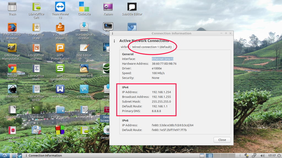The image size is (282, 158).
Task: Open the Lubuntu start menu button
Action: [x=5, y=156]
